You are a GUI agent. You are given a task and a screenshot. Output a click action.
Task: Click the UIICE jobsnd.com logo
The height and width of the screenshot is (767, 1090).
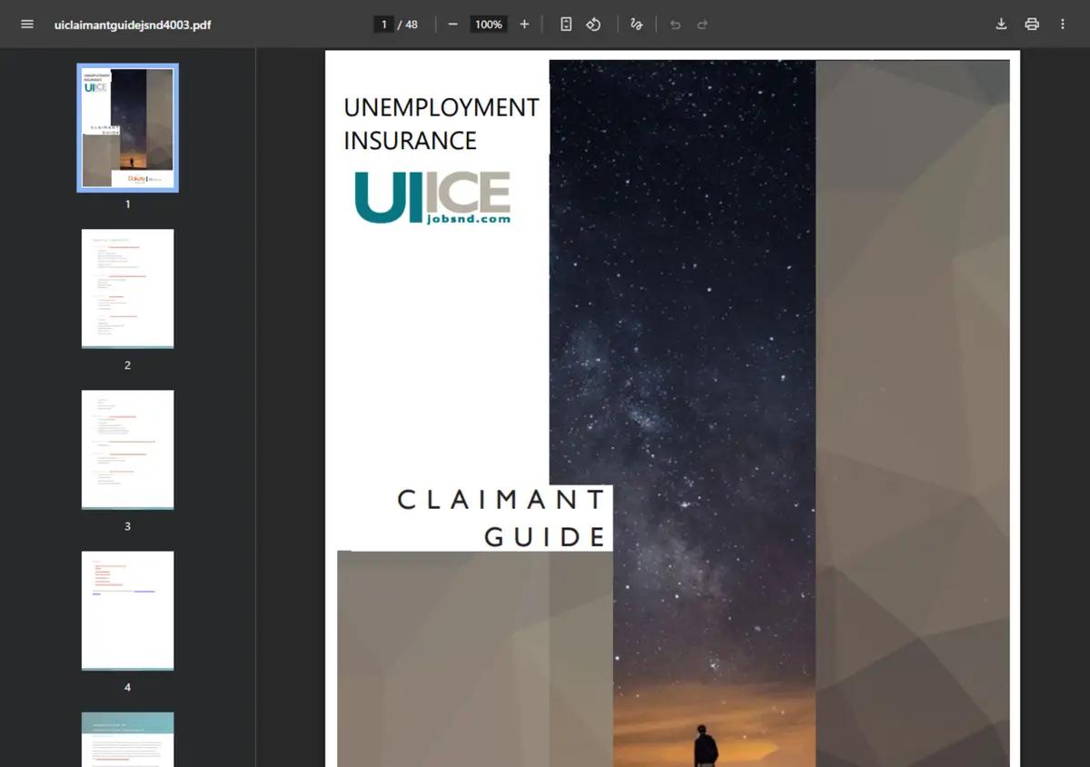click(x=432, y=197)
